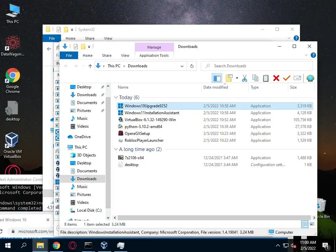Select the VirtualBox-6.1.32-149290-Win file
The height and width of the screenshot is (252, 336).
[215, 120]
